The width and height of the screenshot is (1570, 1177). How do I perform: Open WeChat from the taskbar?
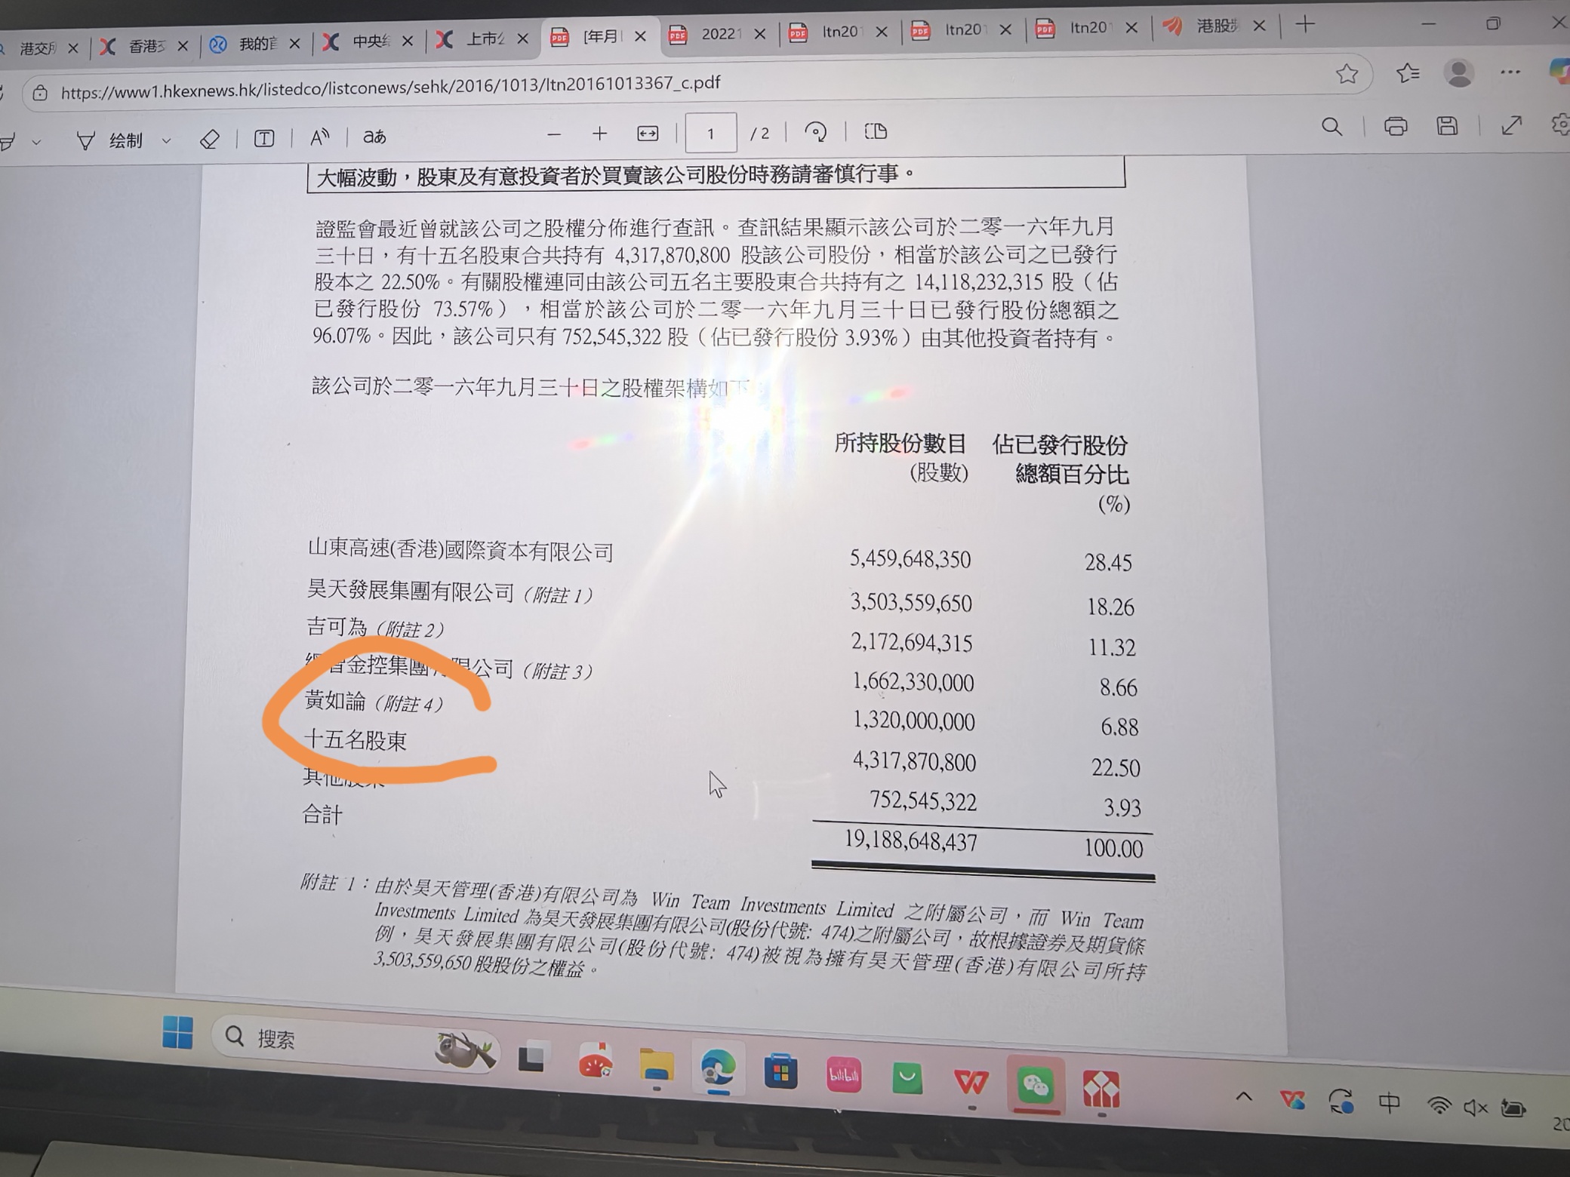pyautogui.click(x=1035, y=1086)
